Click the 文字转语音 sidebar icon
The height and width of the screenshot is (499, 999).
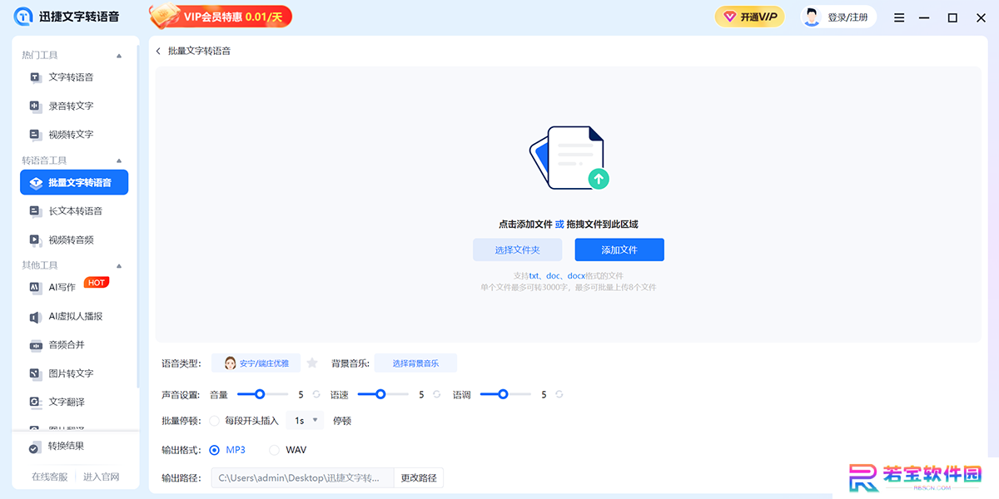point(35,77)
